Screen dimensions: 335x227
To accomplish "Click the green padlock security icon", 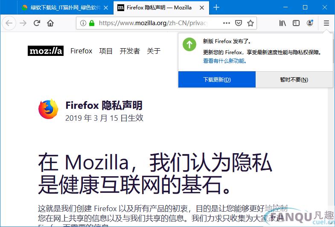I will [x=92, y=23].
